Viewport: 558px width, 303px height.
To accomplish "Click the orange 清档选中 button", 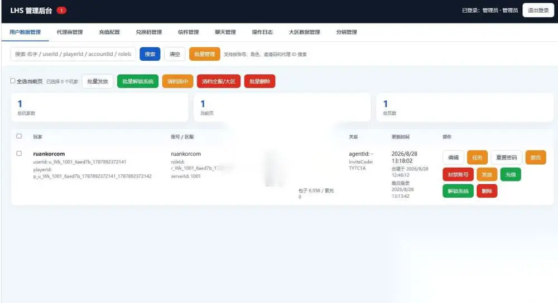I will (x=177, y=81).
